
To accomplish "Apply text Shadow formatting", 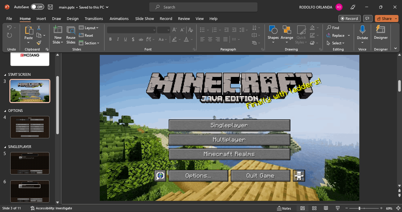I will [133, 39].
